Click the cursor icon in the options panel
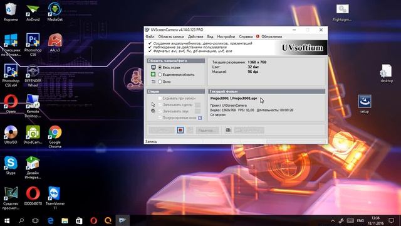Image resolution: width=401 pixels, height=226 pixels. [153, 105]
